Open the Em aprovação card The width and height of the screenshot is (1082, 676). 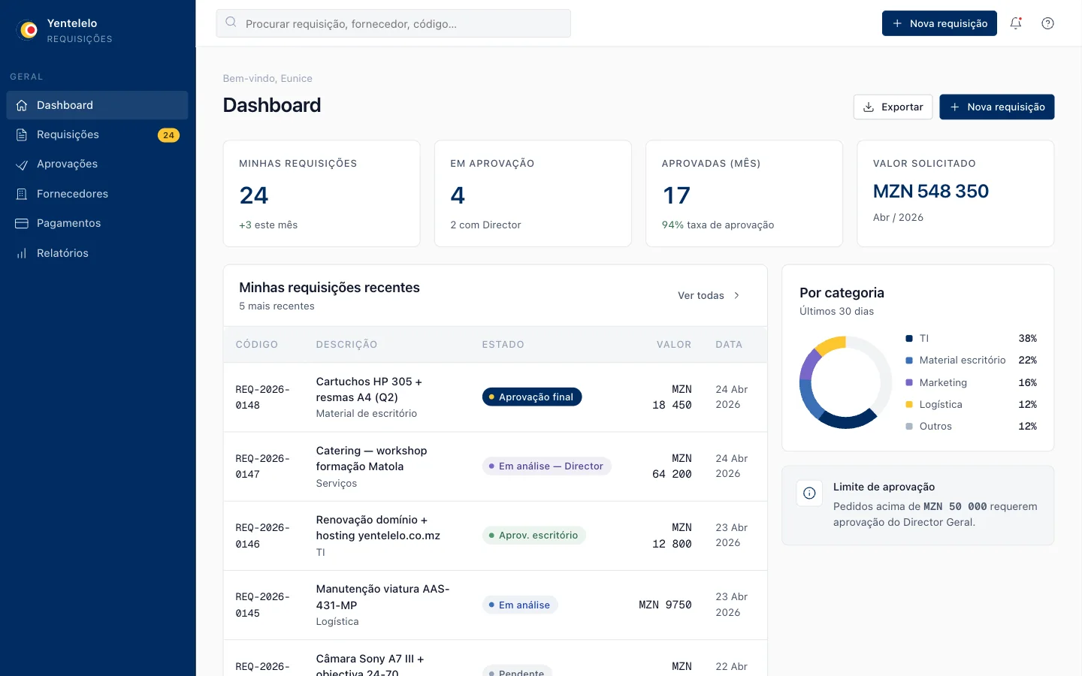coord(533,193)
